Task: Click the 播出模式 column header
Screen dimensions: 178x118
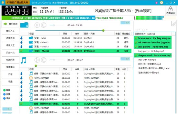Action: pos(126,34)
